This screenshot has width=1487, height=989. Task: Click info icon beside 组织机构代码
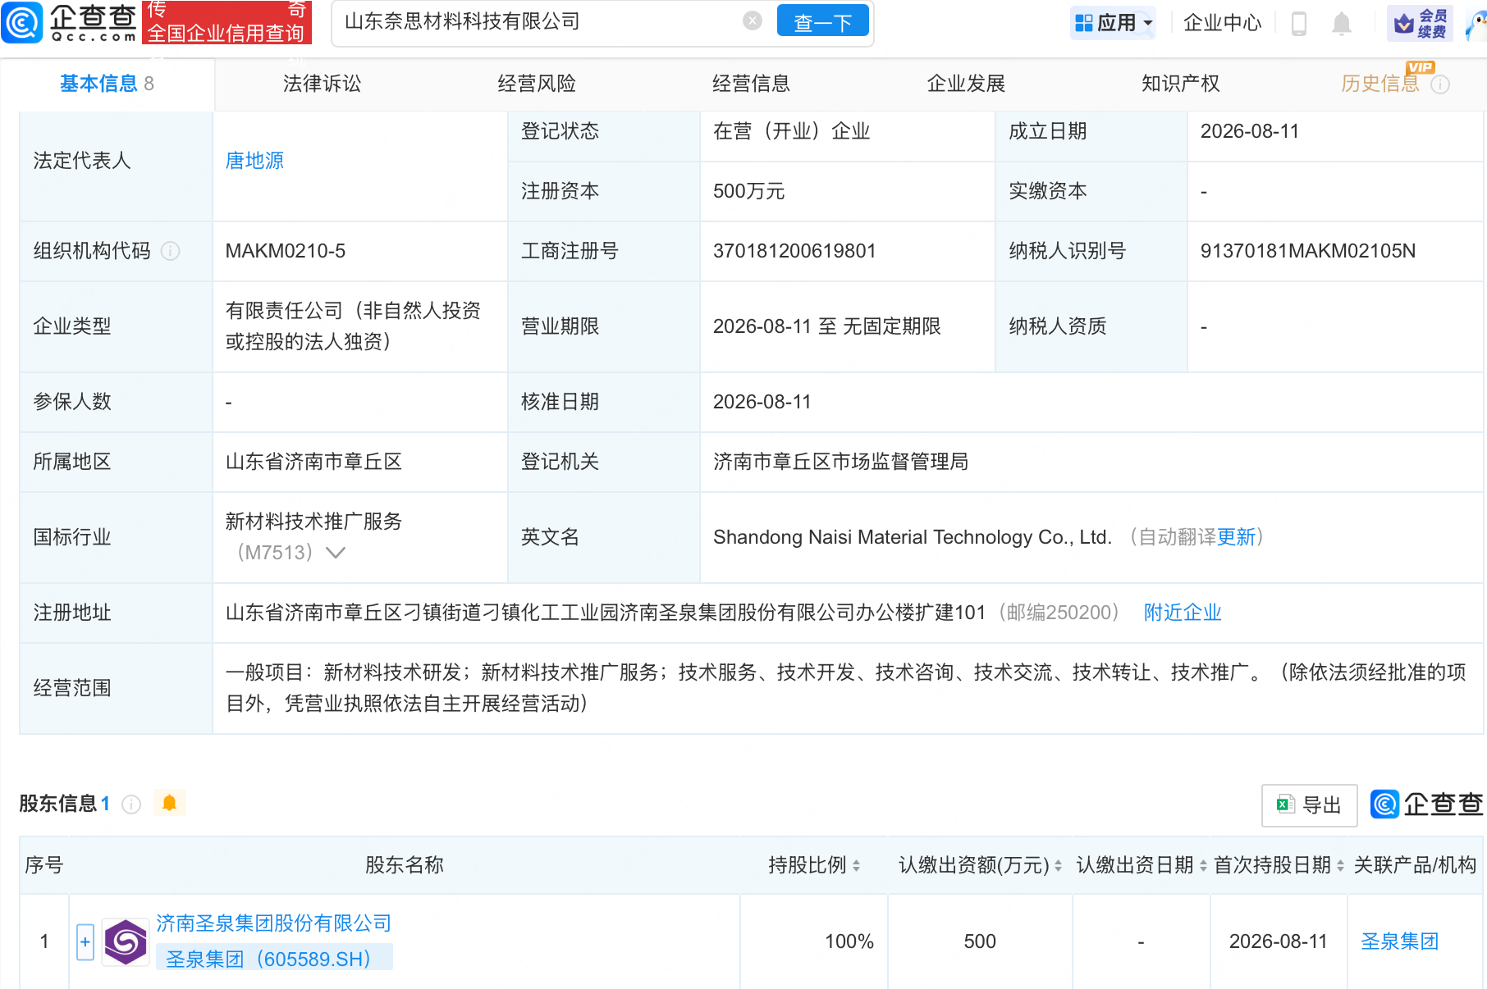point(170,251)
